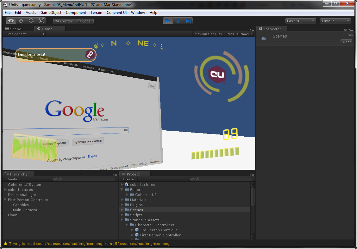The image size is (357, 249).
Task: Select CoherentUISystem in Hierarchy
Action: click(25, 185)
